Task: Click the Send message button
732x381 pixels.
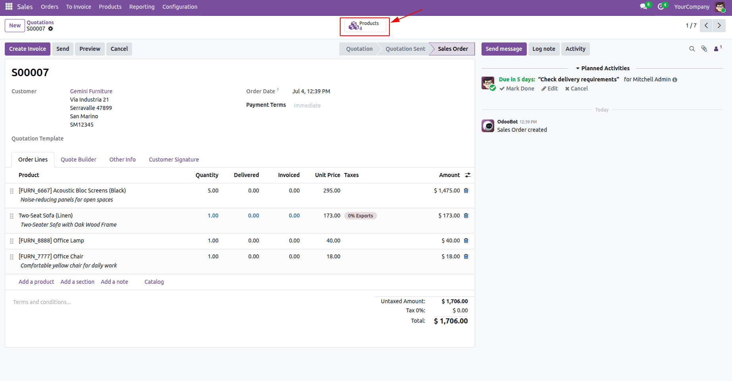Action: (x=504, y=49)
